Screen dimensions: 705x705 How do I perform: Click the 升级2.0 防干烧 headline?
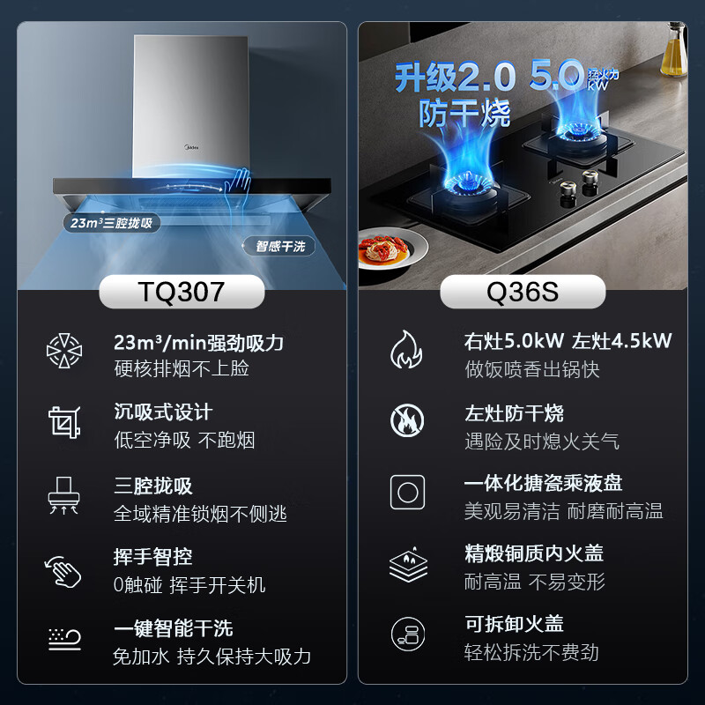click(x=456, y=93)
